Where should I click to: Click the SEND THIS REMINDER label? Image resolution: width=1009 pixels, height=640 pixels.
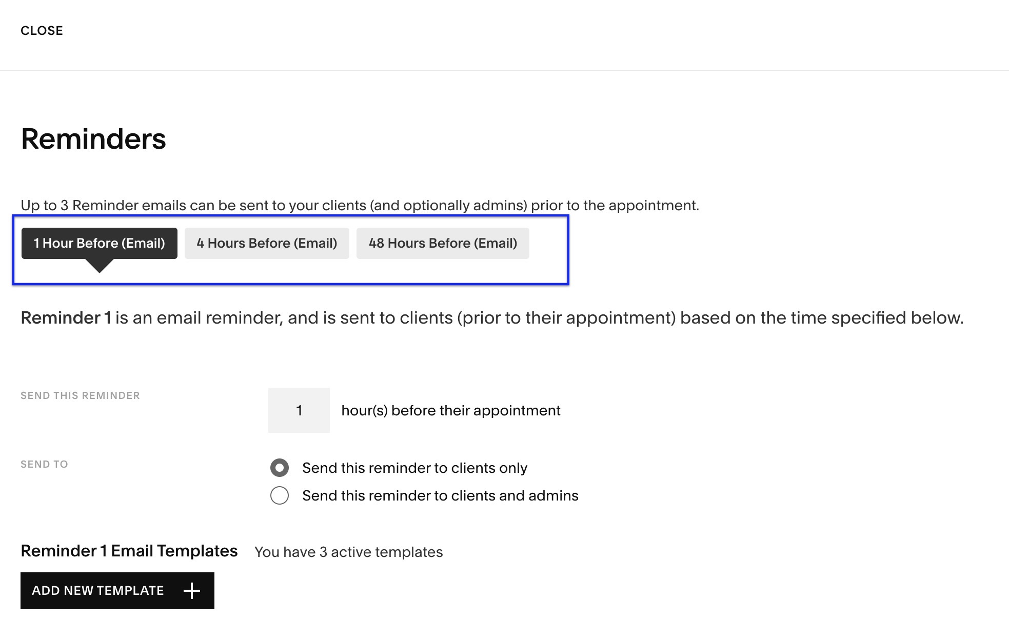[80, 395]
